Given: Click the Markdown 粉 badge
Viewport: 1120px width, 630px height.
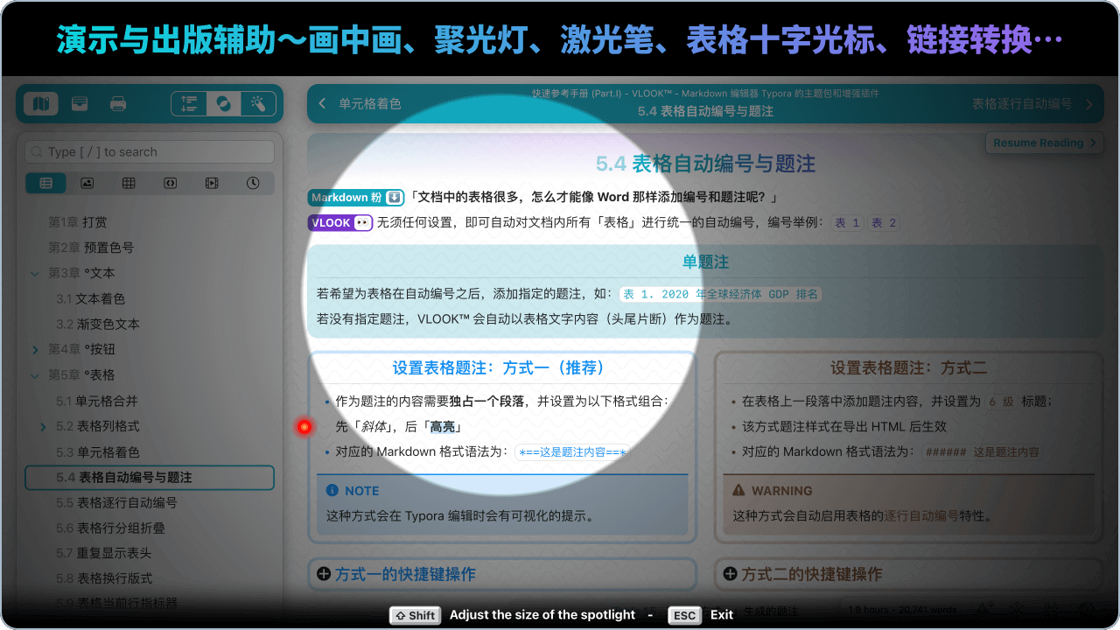Looking at the screenshot, I should [356, 198].
